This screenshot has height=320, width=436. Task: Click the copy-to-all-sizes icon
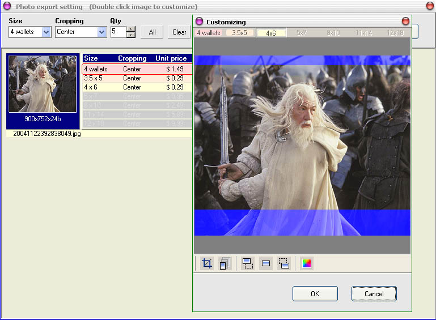225,263
